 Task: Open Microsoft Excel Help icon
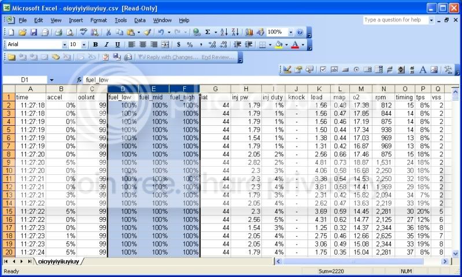coord(300,32)
